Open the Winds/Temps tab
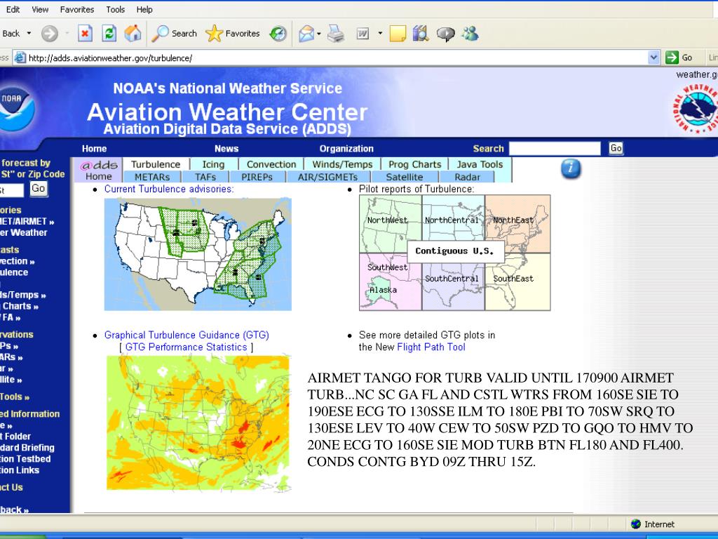This screenshot has height=539, width=718. (342, 164)
